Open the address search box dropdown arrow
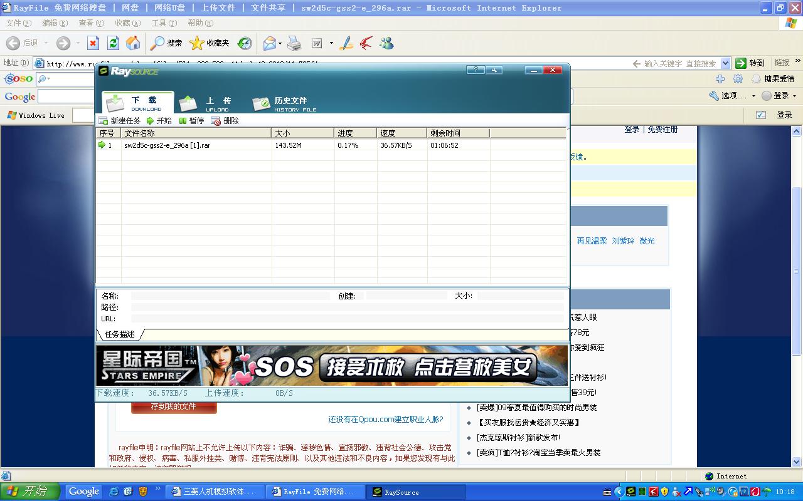The width and height of the screenshot is (803, 501). click(x=725, y=63)
